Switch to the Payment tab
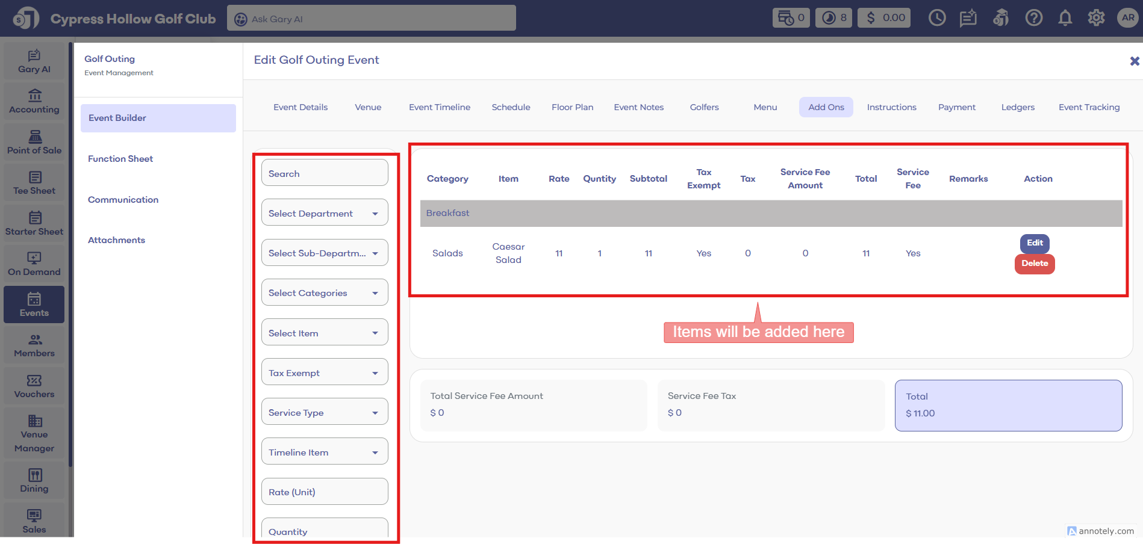This screenshot has width=1143, height=544. point(956,107)
